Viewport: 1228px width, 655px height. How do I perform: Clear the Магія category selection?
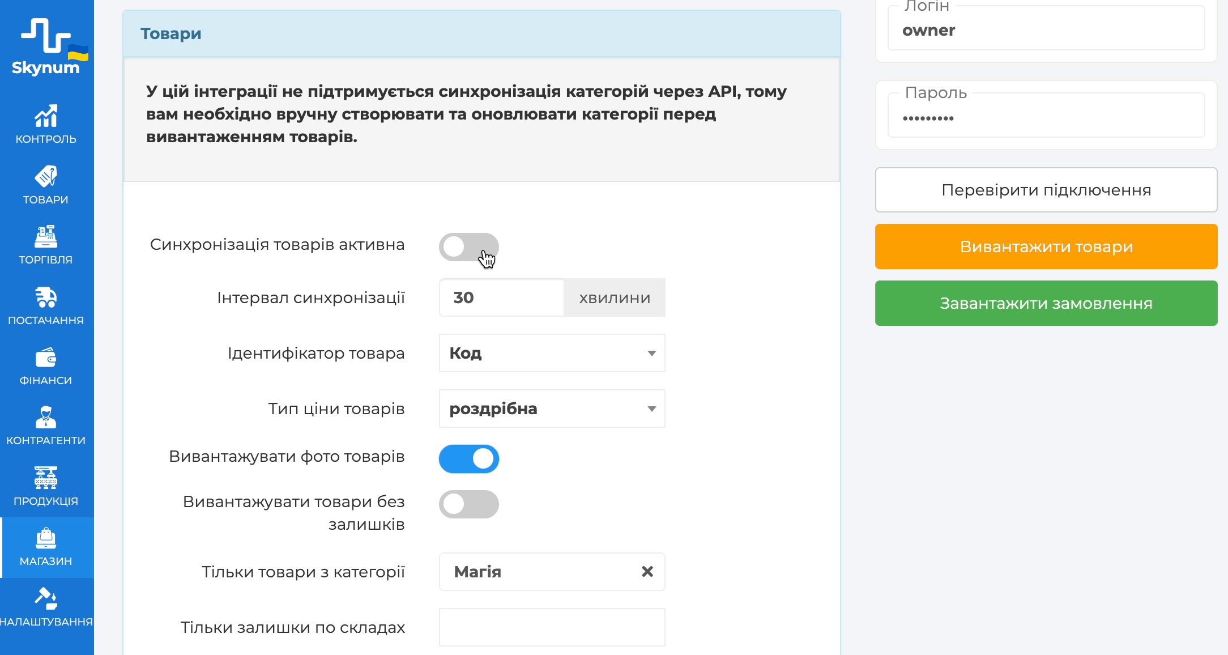647,572
